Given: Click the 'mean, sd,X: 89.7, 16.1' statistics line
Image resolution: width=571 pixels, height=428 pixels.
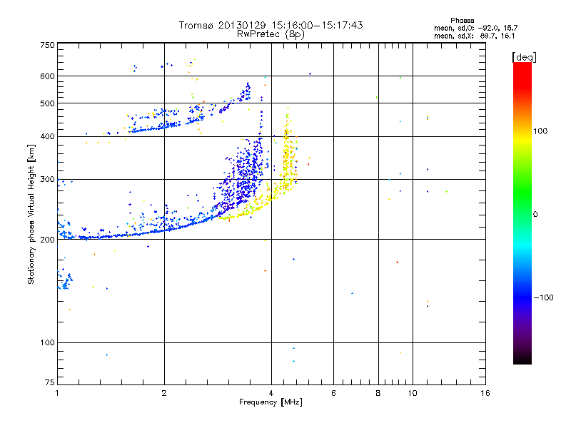Looking at the screenshot, I should click(x=474, y=36).
